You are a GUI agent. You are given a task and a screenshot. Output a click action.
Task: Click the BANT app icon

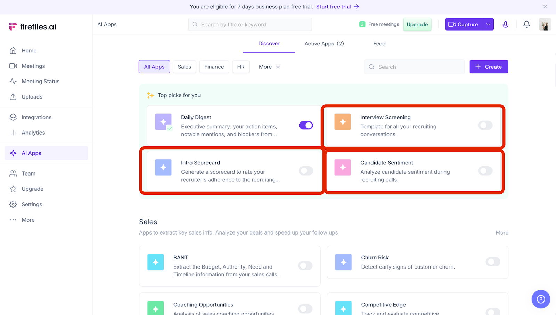pos(156,262)
